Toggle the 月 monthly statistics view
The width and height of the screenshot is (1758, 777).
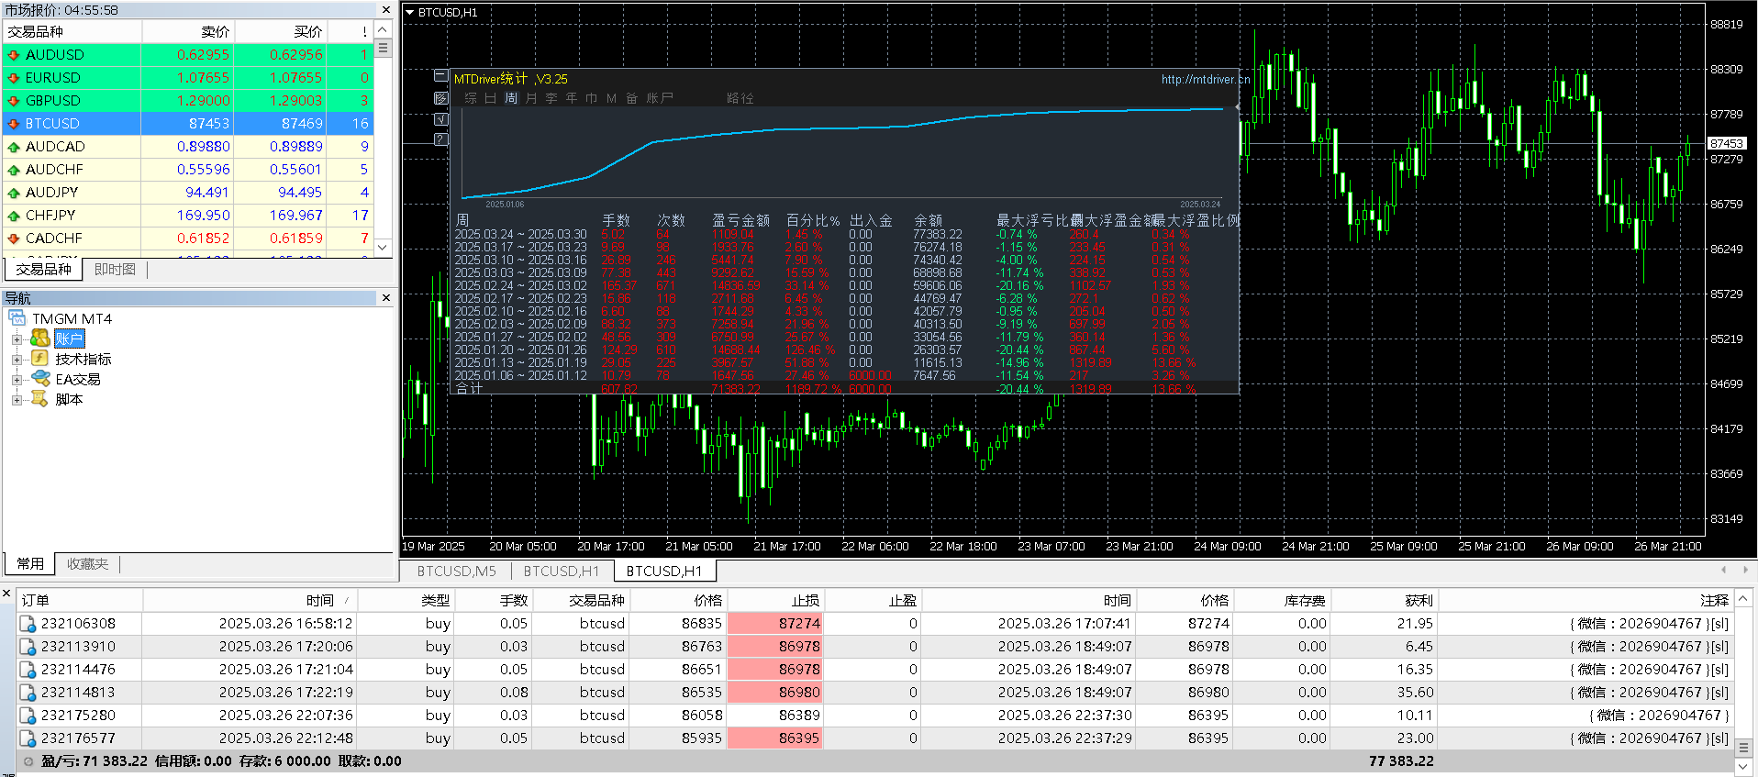pyautogui.click(x=531, y=98)
